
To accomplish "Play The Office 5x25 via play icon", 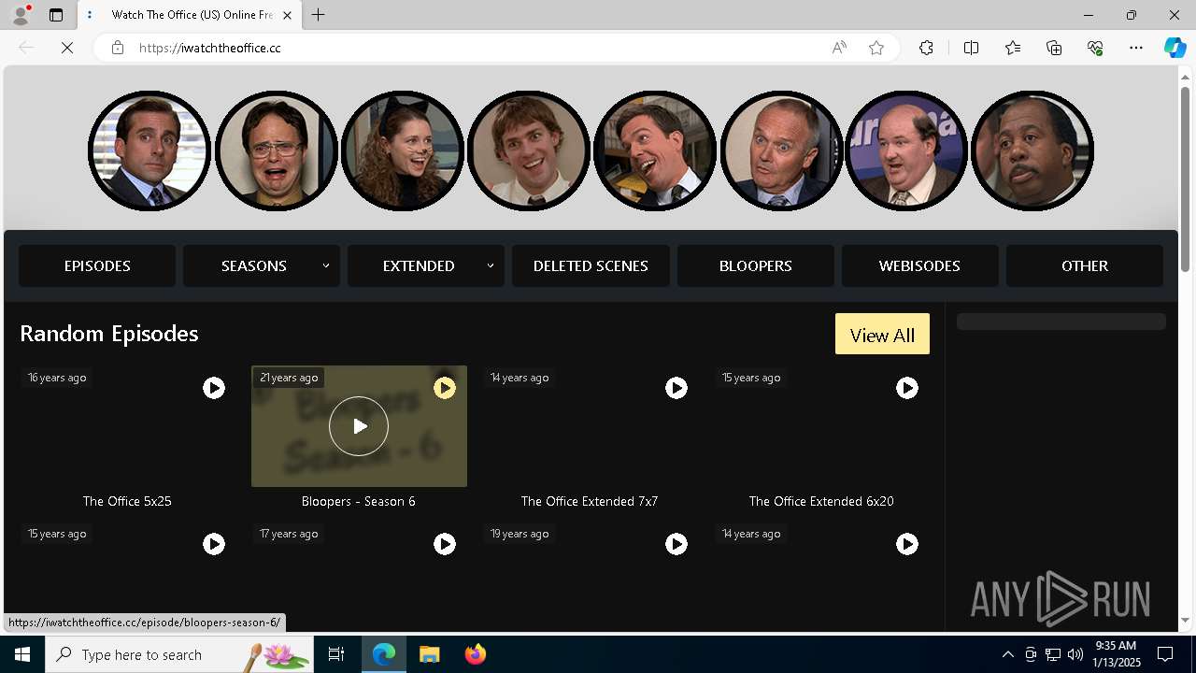I will 214,388.
